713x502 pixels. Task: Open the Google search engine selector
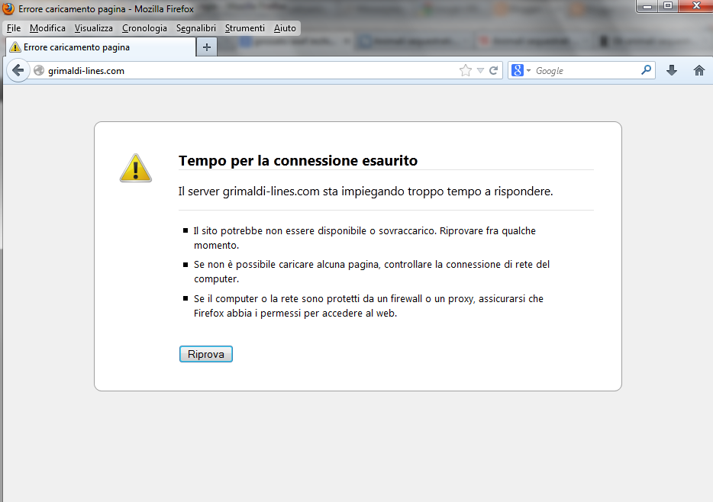[x=521, y=70]
